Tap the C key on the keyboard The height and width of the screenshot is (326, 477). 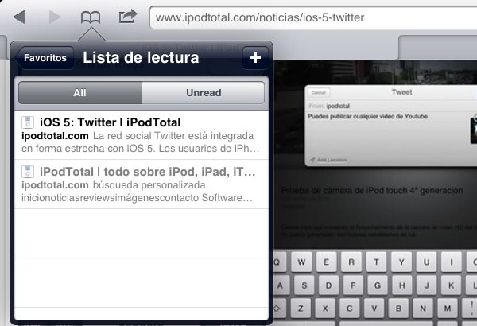[x=350, y=309]
